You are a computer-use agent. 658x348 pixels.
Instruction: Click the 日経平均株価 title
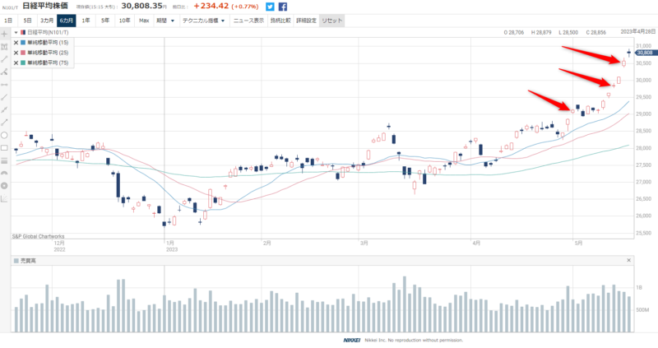point(45,6)
